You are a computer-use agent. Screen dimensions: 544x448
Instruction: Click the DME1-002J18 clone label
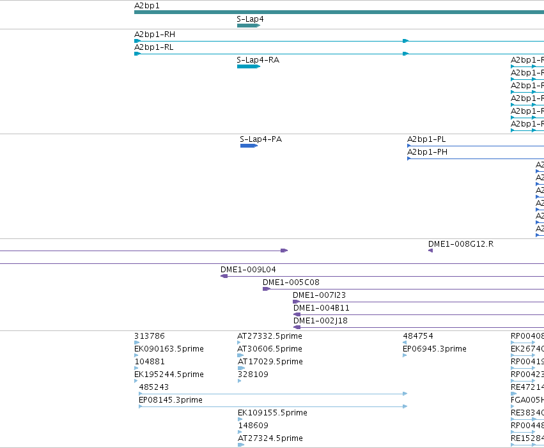tap(320, 321)
